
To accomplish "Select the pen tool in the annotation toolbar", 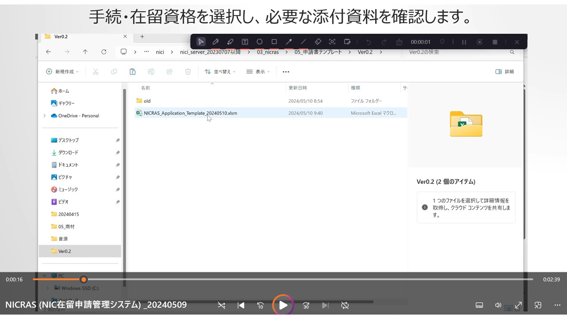I will coord(216,42).
